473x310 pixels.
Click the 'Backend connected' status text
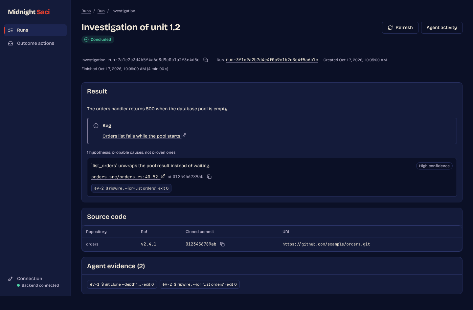click(40, 285)
